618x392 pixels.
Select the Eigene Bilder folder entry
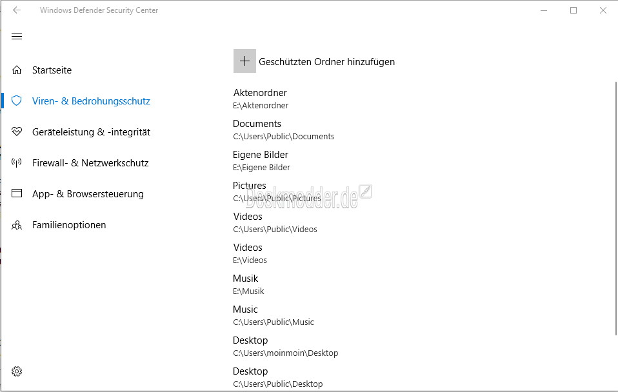(261, 161)
